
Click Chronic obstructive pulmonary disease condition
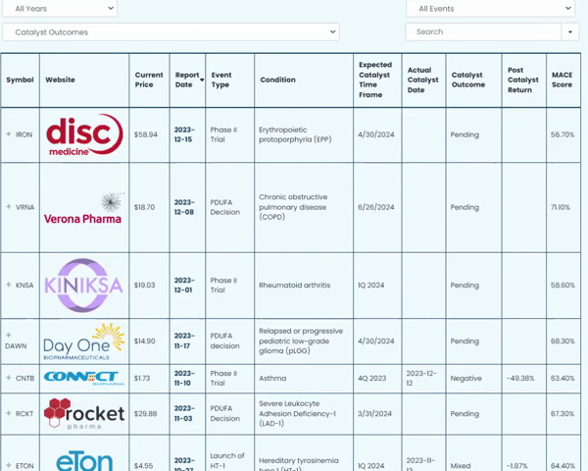coord(293,207)
